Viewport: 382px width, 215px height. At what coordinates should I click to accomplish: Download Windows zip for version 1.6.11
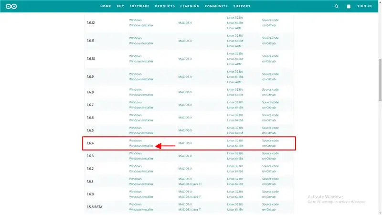(x=135, y=38)
